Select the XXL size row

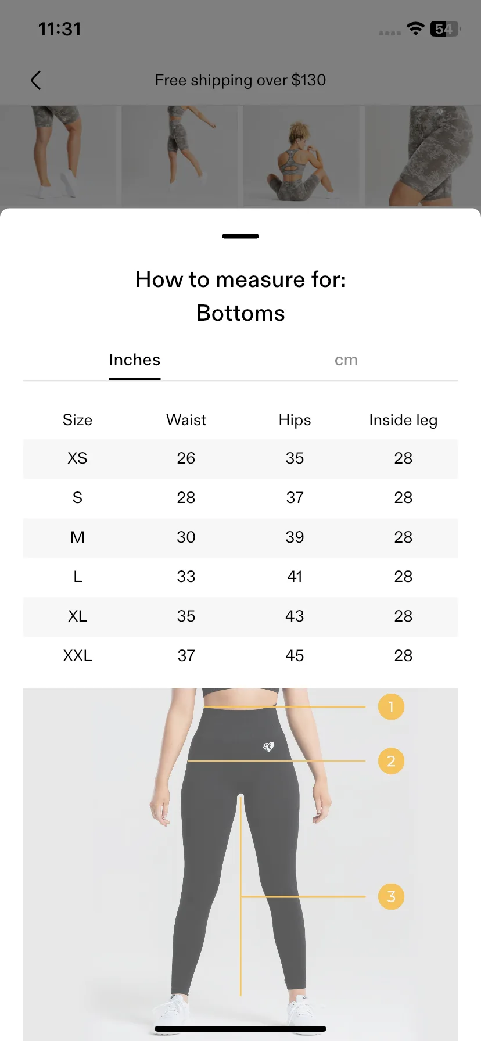pyautogui.click(x=240, y=656)
